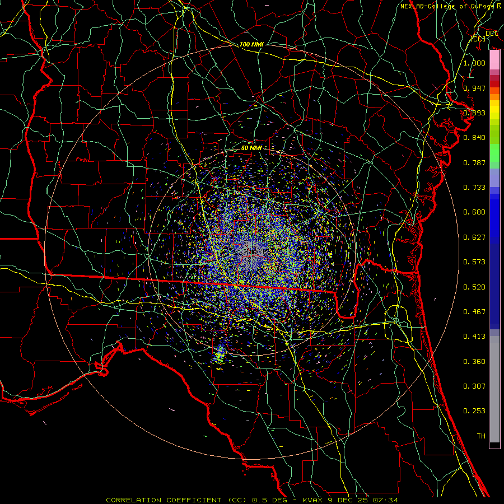Click the NEXLAB-College of DuPage credit text
This screenshot has height=504, width=504.
[x=450, y=6]
